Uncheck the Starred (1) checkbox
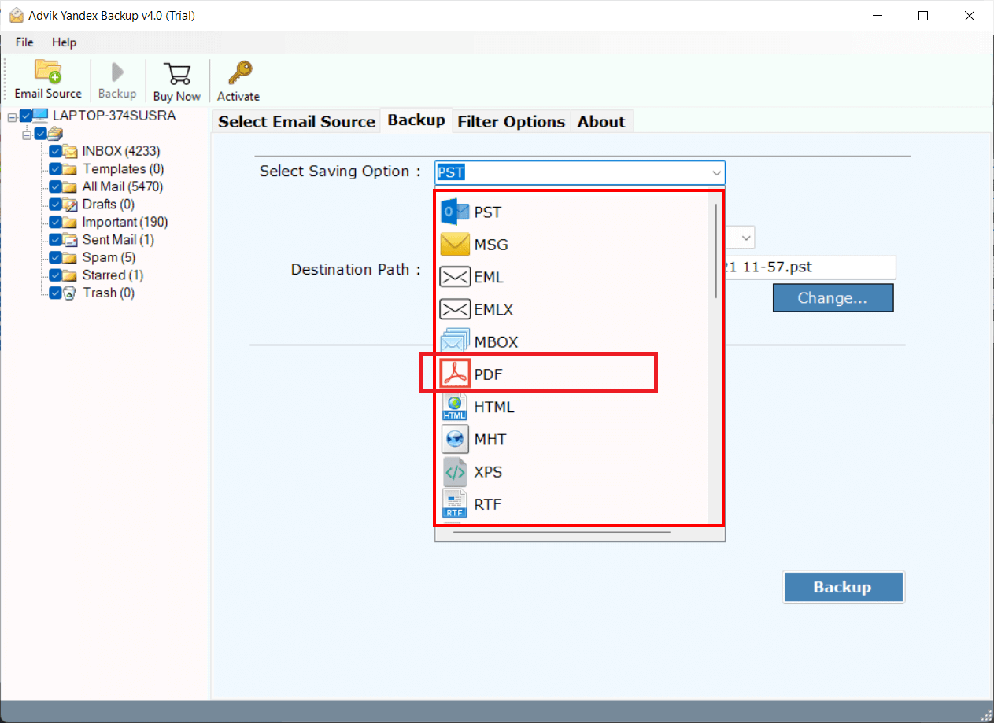994x723 pixels. [x=55, y=275]
